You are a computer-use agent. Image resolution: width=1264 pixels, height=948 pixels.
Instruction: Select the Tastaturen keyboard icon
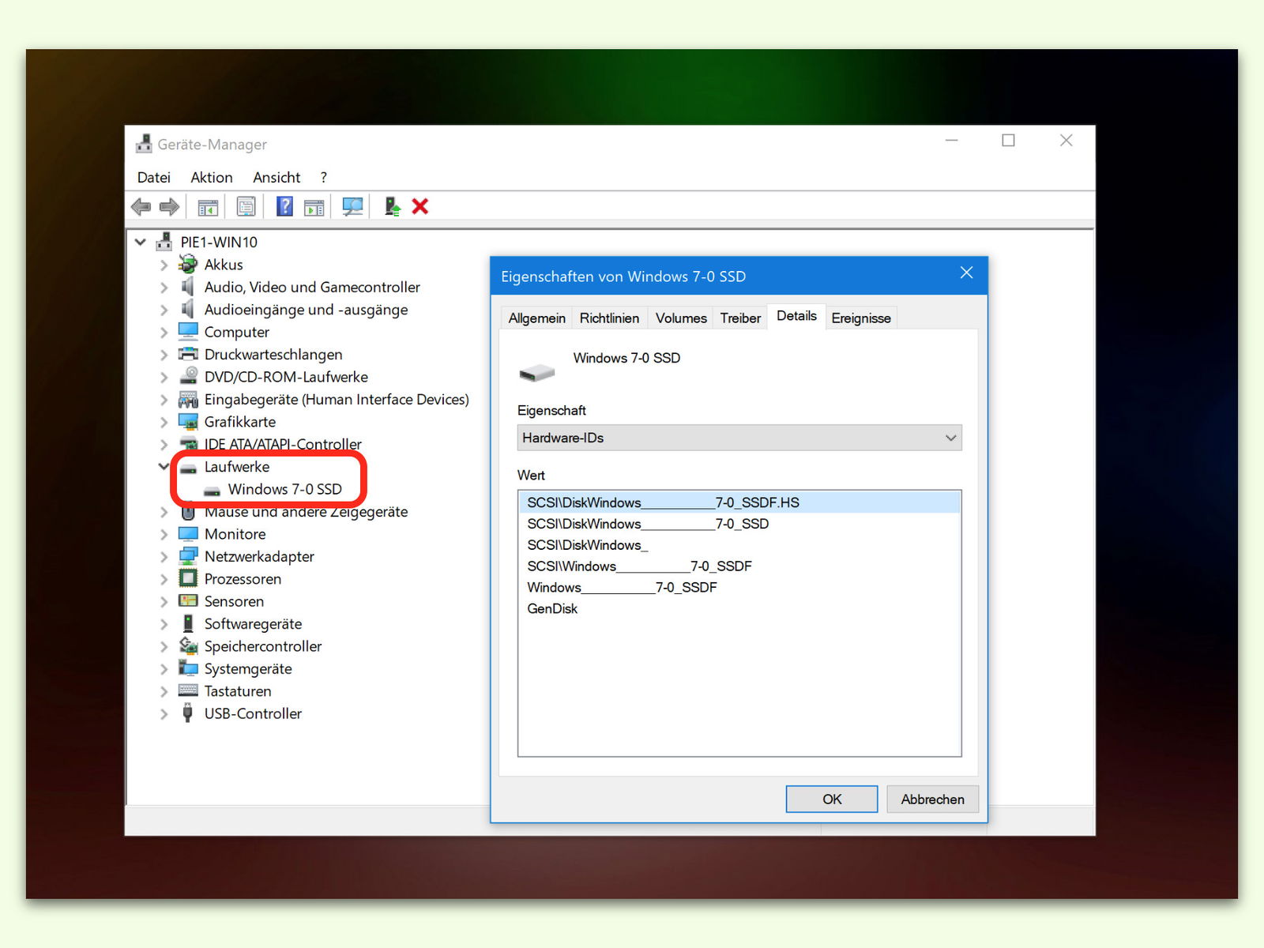click(x=188, y=690)
